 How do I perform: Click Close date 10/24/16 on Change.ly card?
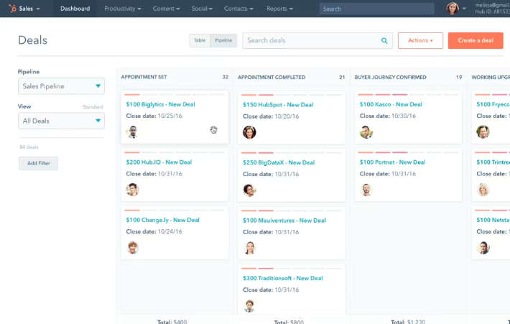(154, 232)
